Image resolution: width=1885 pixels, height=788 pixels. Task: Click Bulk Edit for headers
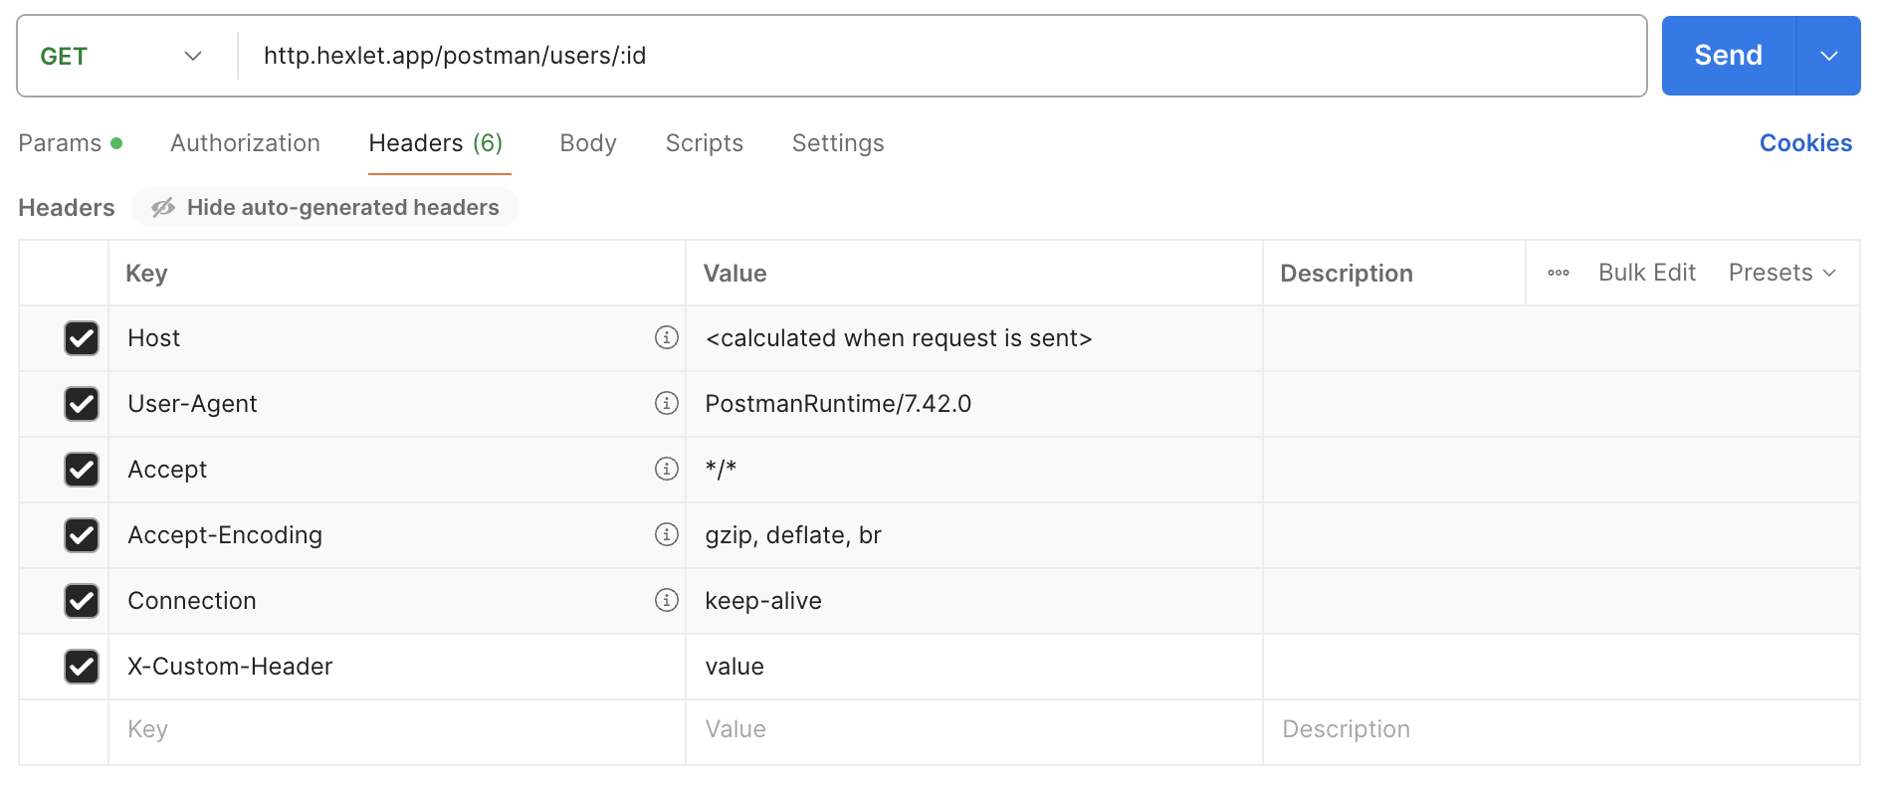(1646, 274)
